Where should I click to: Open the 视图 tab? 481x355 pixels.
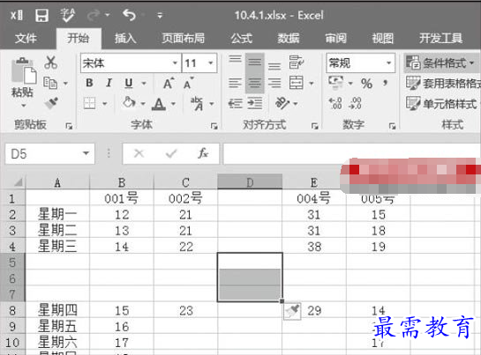click(x=382, y=39)
